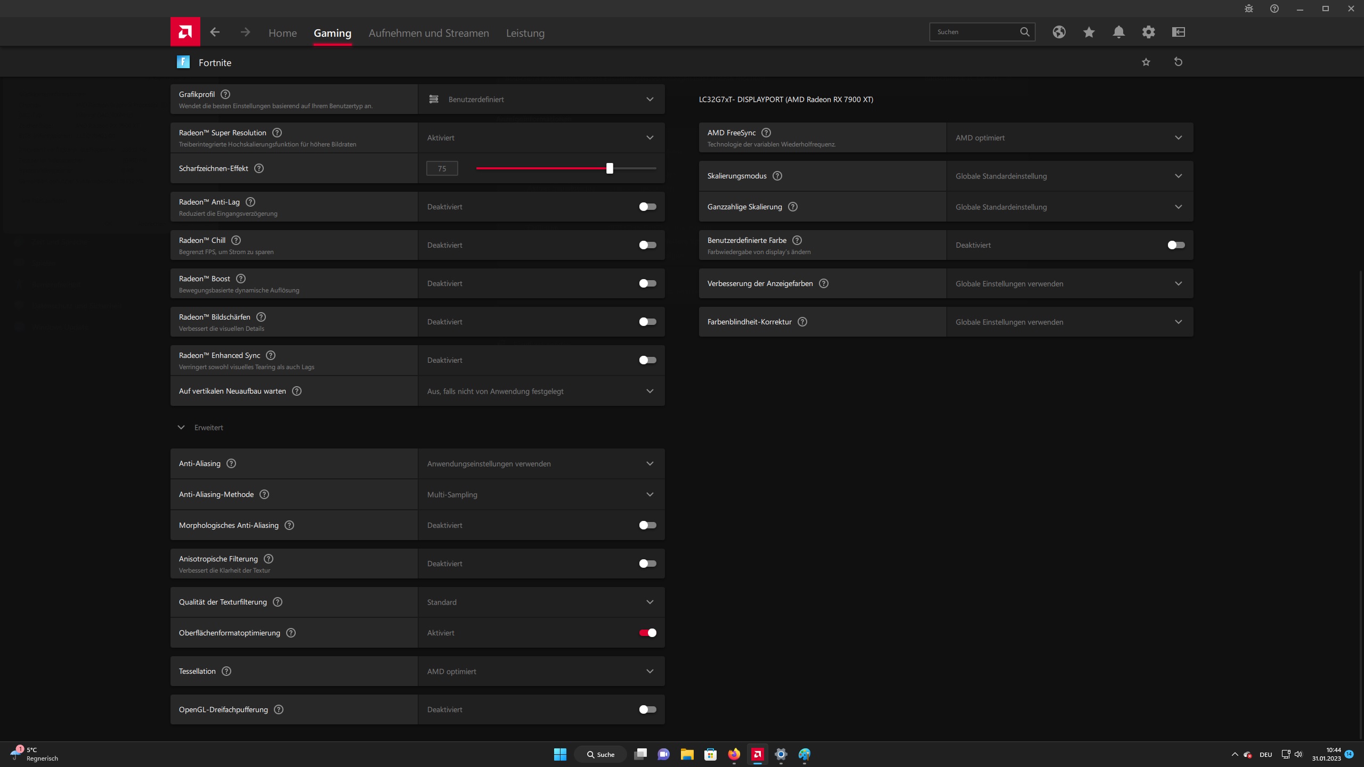Screen dimensions: 1364x767
Task: Enable the Radeon Anti-Lag toggle
Action: click(x=647, y=207)
